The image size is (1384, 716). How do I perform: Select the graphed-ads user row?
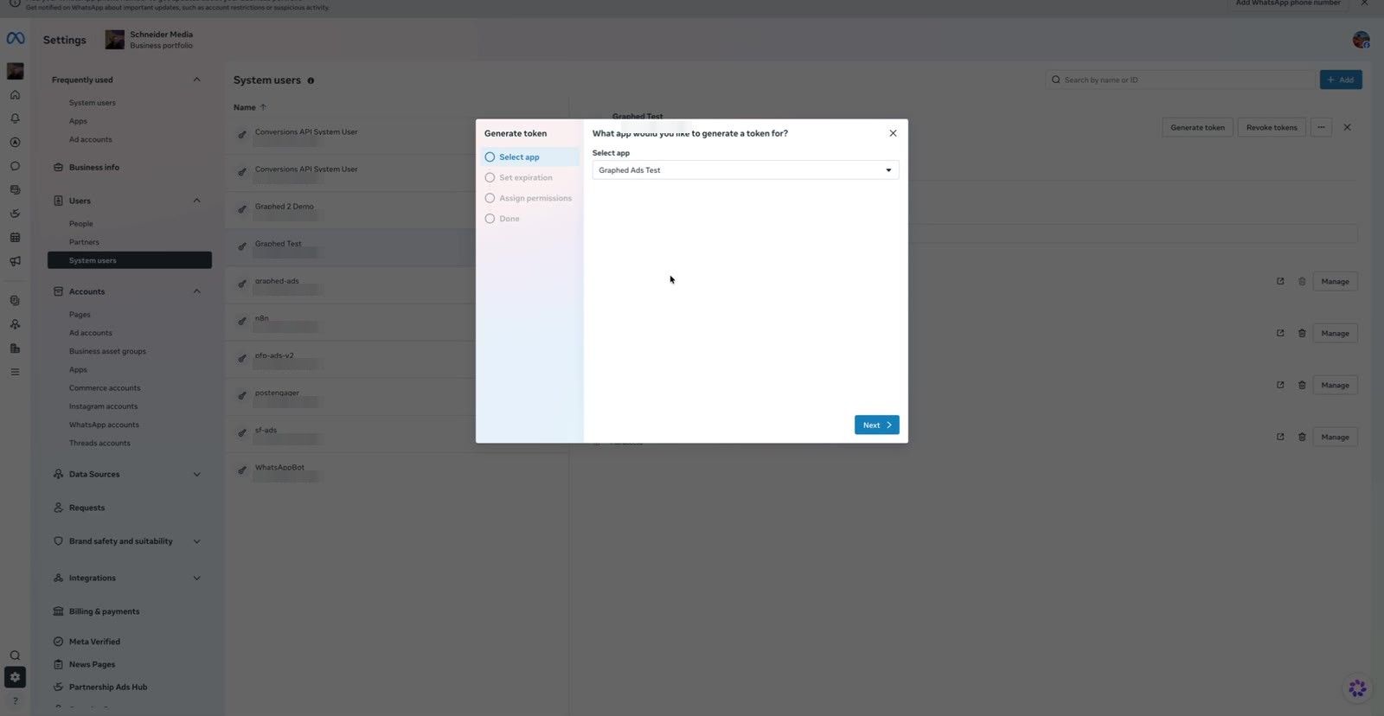[396, 285]
